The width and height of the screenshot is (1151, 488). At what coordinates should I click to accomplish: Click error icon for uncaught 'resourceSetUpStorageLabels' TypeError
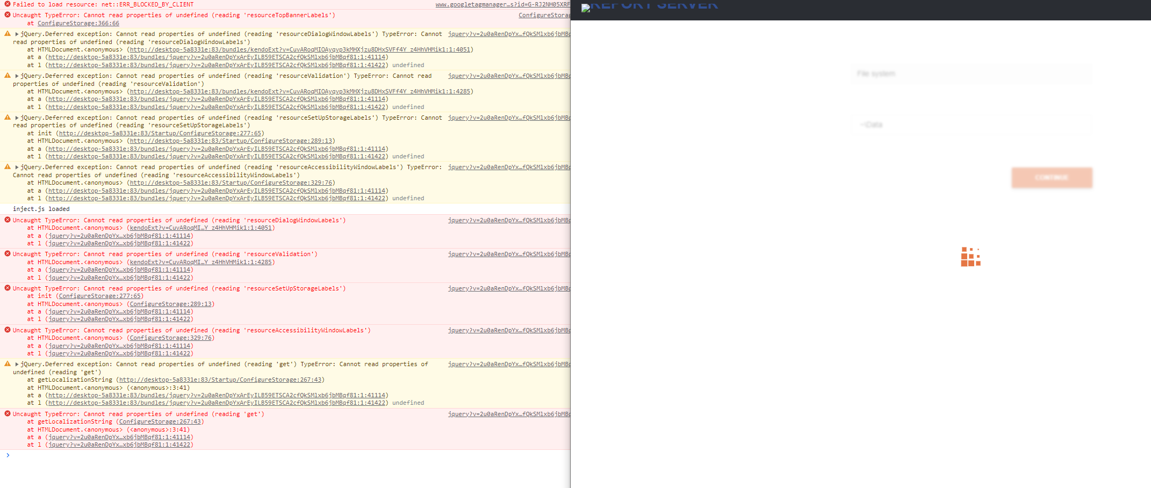click(8, 288)
